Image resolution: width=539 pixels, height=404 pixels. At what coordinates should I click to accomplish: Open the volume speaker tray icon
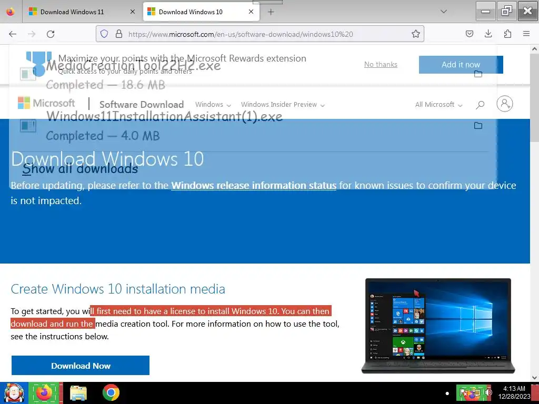click(x=488, y=392)
